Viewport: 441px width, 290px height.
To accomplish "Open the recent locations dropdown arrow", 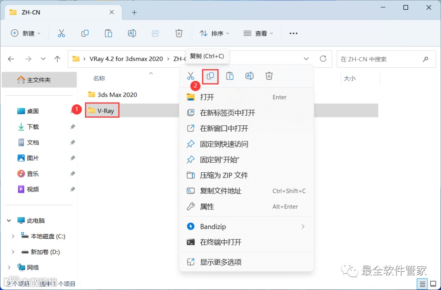I will tap(43, 59).
